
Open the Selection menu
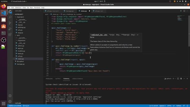pyautogui.click(x=18, y=7)
